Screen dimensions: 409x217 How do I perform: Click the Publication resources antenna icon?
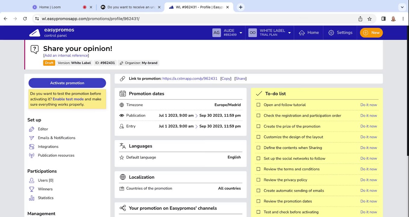(x=32, y=156)
